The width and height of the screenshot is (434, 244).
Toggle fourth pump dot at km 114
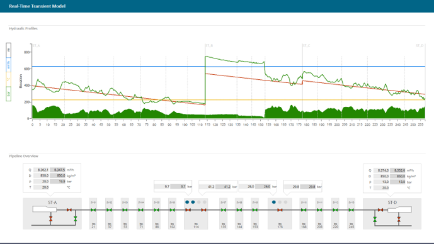205,202
